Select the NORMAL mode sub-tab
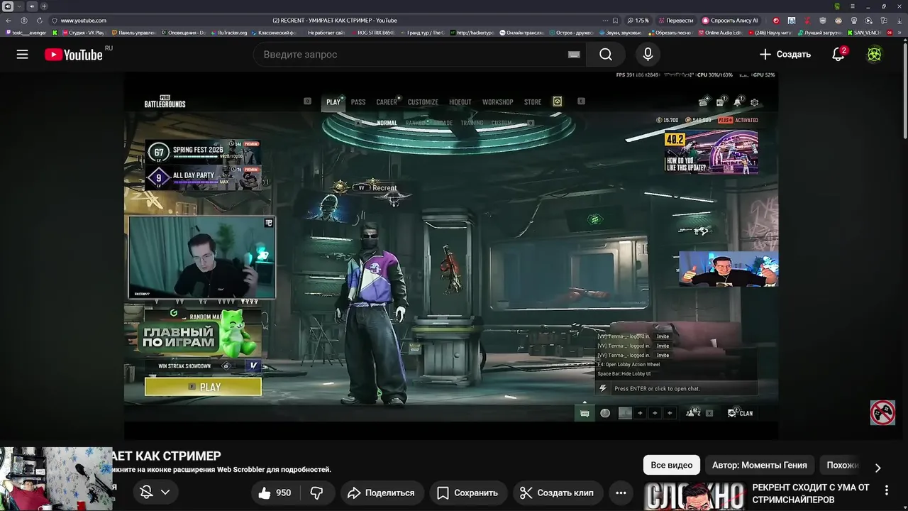The width and height of the screenshot is (908, 511). tap(387, 123)
